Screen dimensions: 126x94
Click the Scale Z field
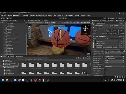(x=122, y=34)
